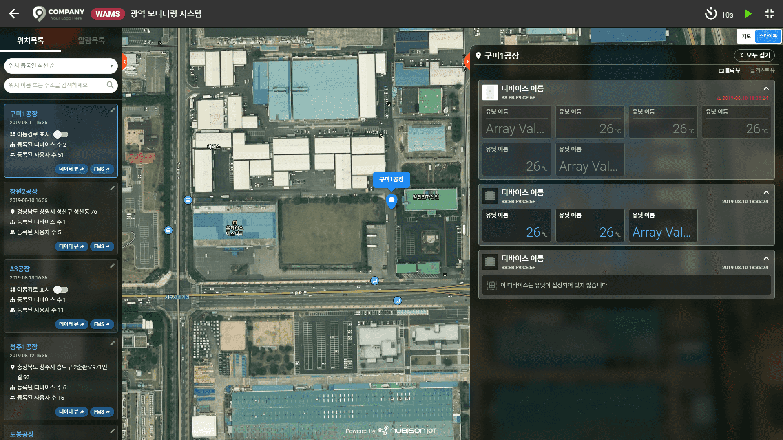The width and height of the screenshot is (783, 440).
Task: Collapse the second device card chevron
Action: click(766, 192)
